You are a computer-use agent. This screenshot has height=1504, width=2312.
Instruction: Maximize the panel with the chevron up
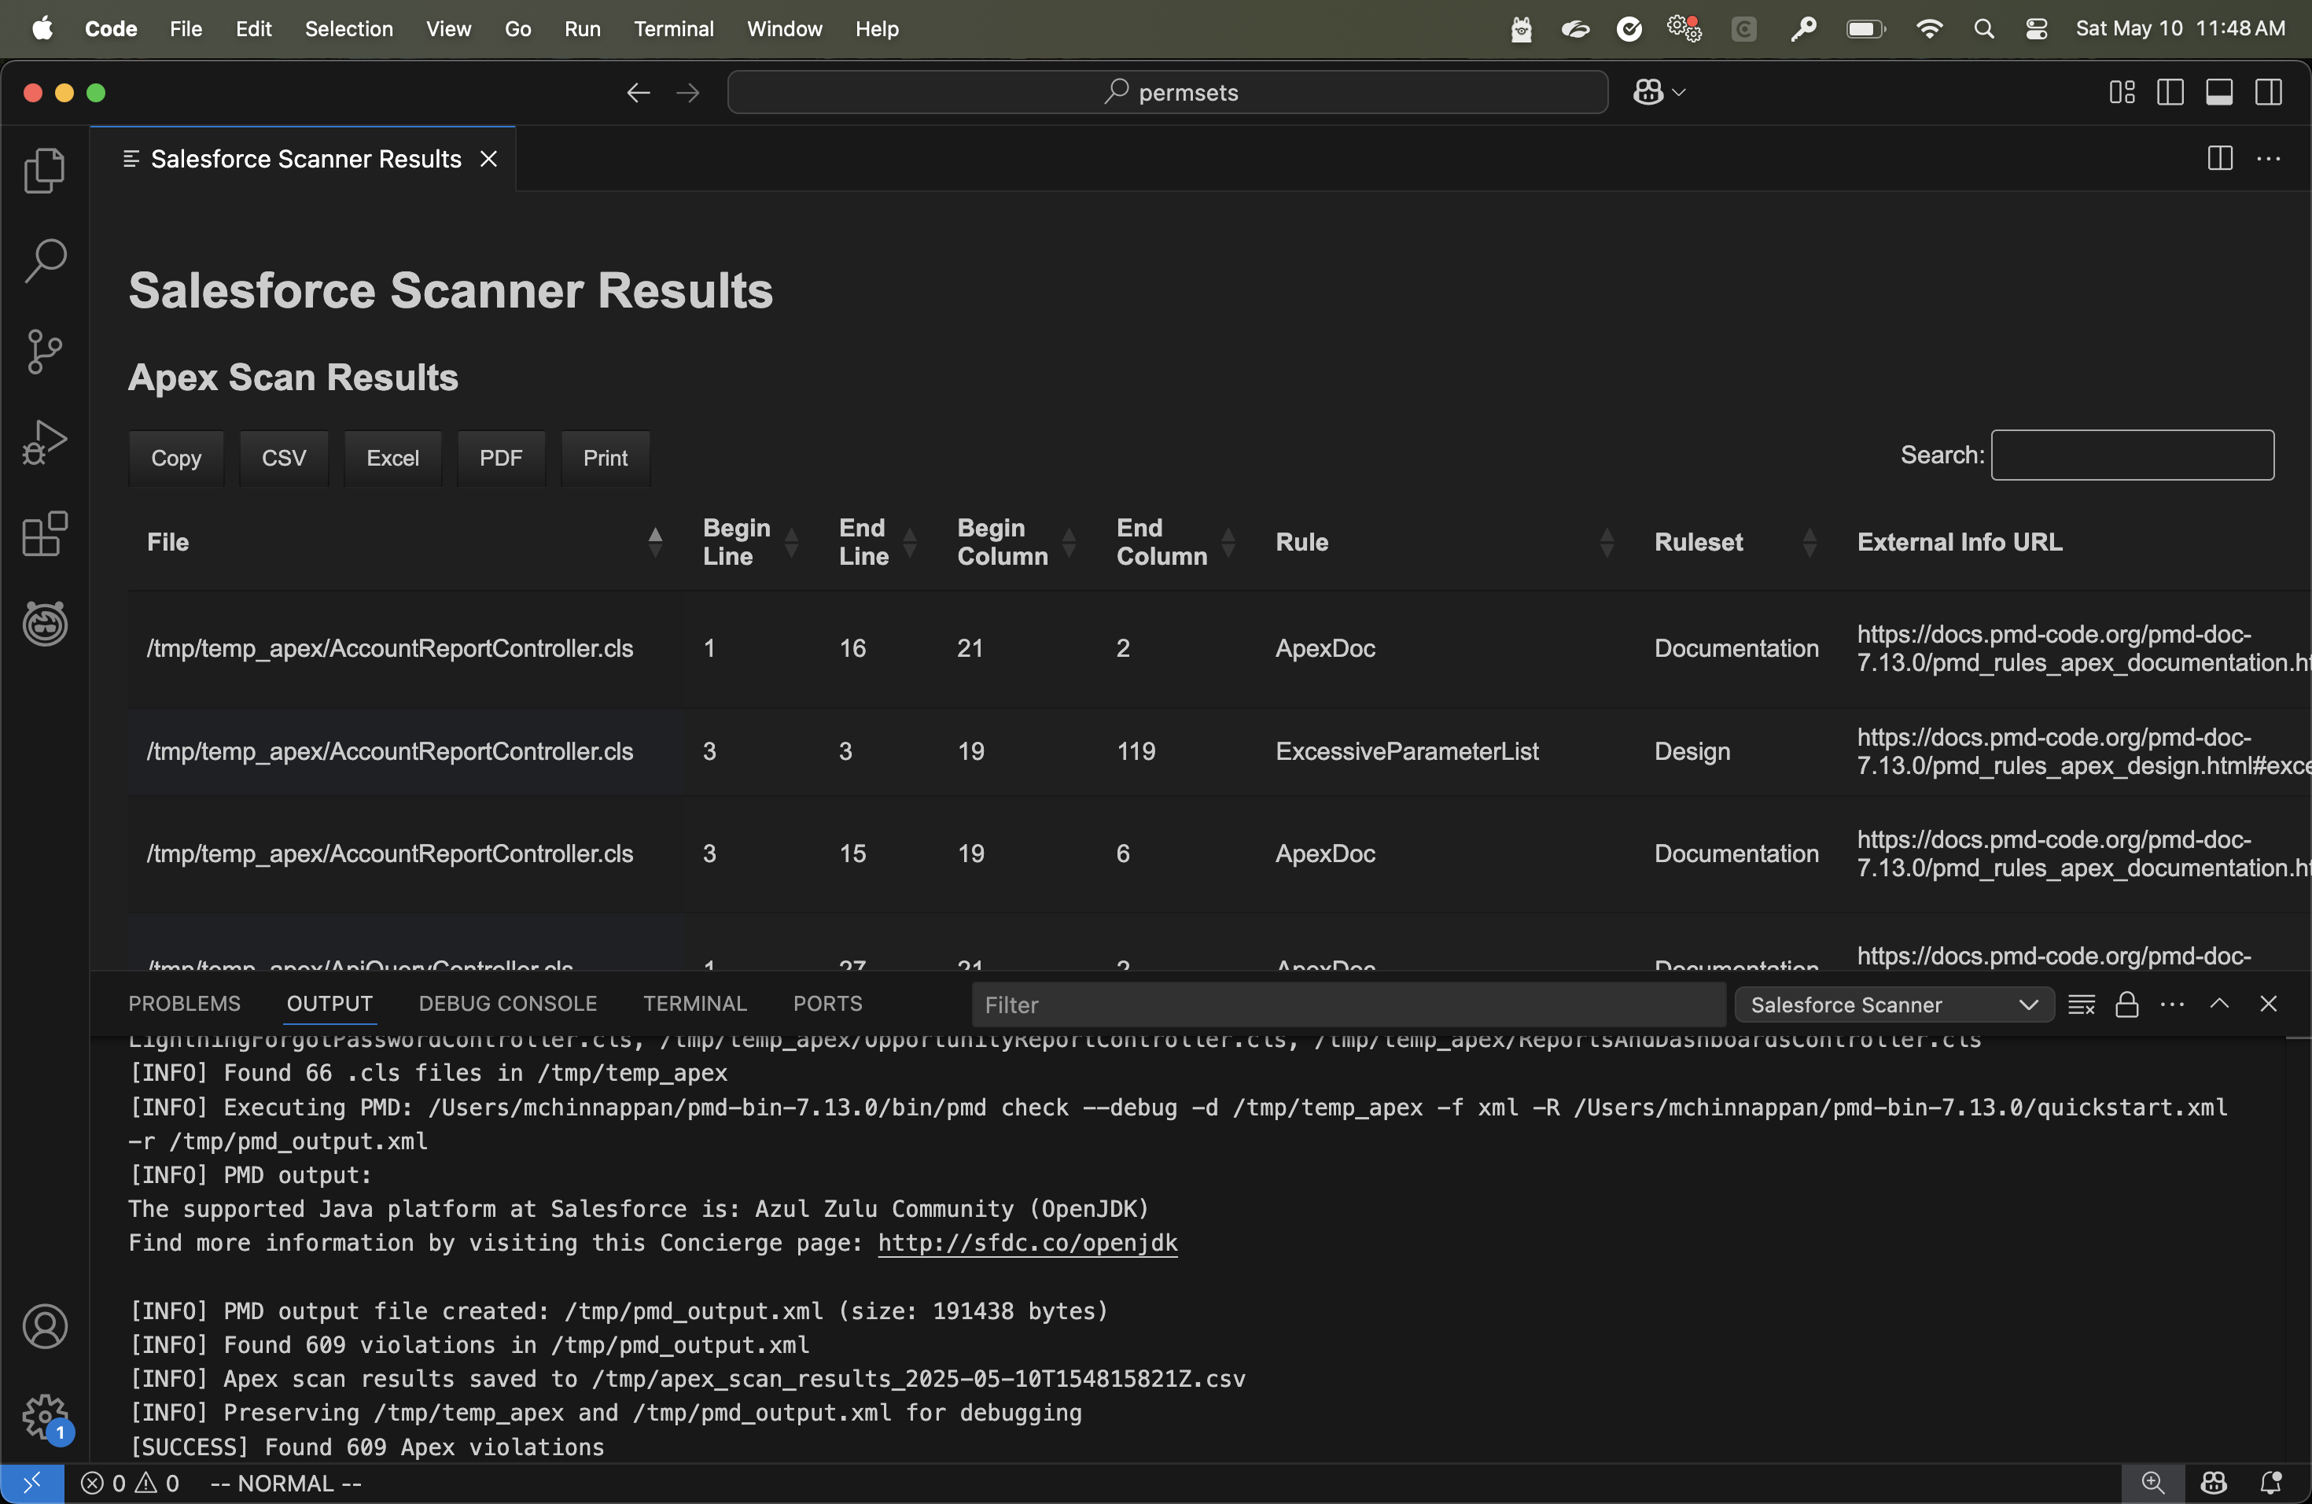click(x=2218, y=1004)
